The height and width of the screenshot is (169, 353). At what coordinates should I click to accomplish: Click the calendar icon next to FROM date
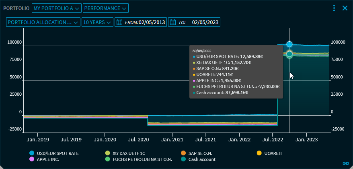119,22
